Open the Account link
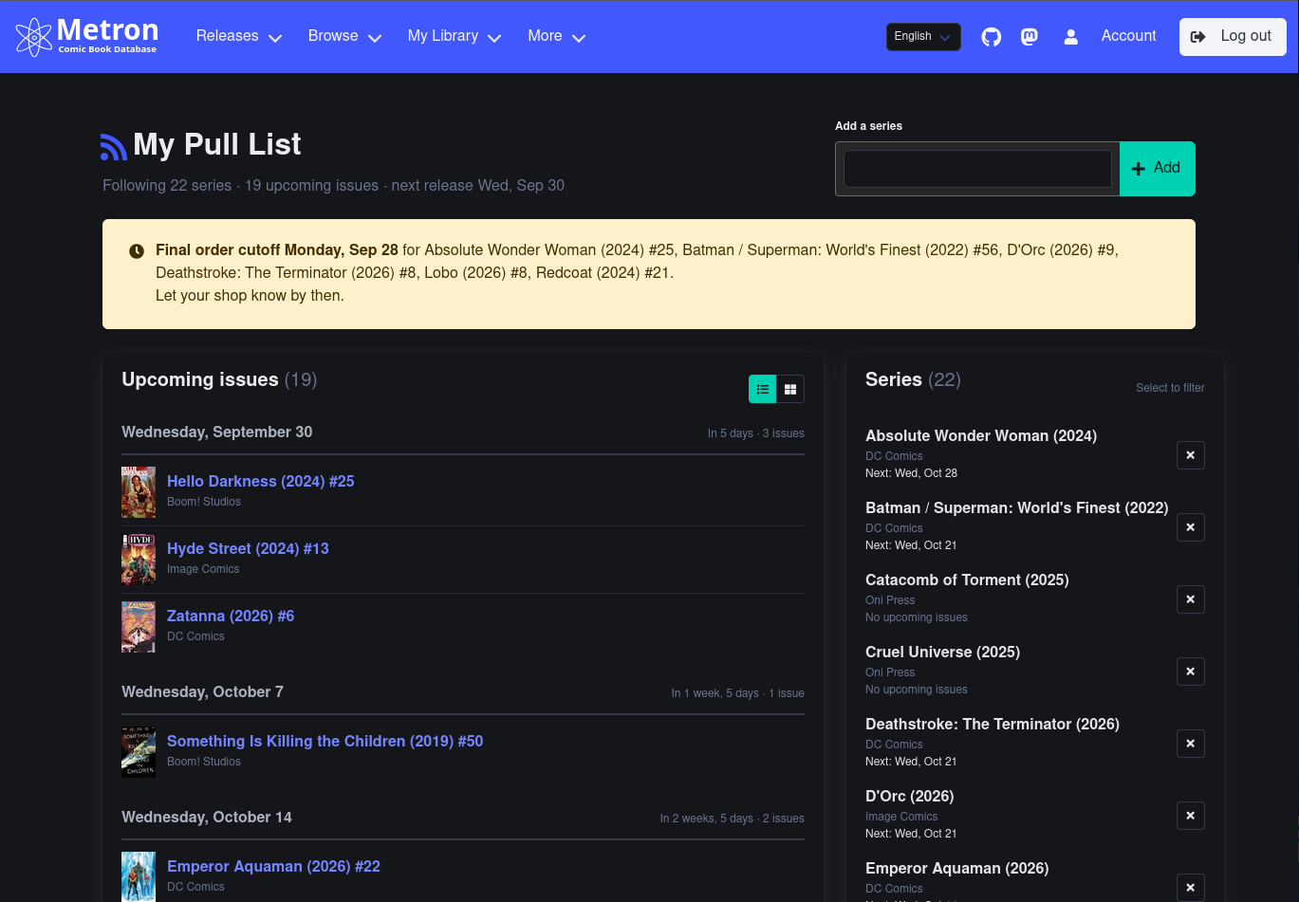The height and width of the screenshot is (902, 1299). pos(1128,36)
